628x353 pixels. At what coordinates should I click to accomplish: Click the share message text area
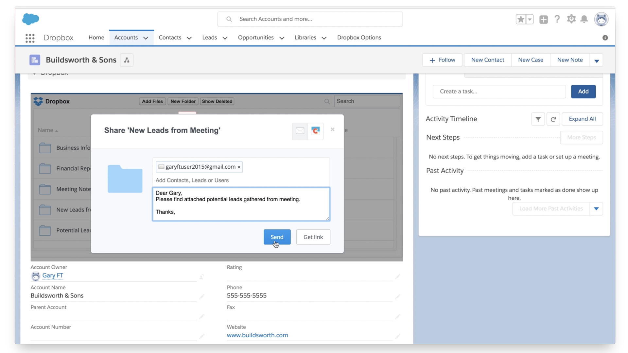tap(241, 204)
